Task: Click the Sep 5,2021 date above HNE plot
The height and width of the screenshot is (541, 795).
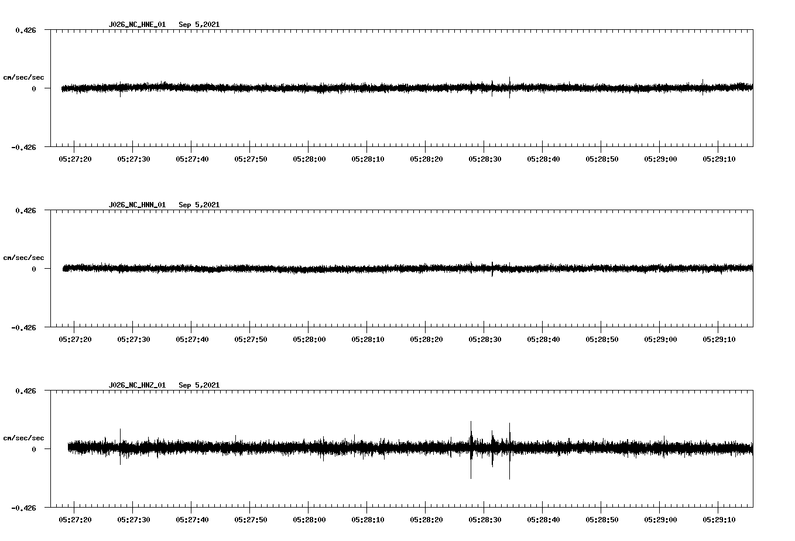Action: pyautogui.click(x=199, y=25)
